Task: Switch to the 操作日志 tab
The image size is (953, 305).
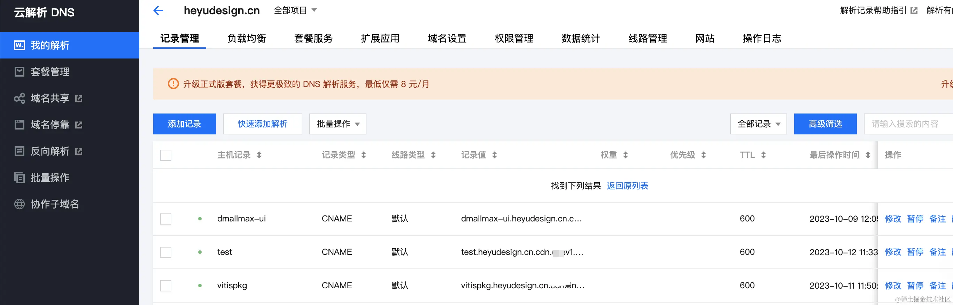Action: 762,38
